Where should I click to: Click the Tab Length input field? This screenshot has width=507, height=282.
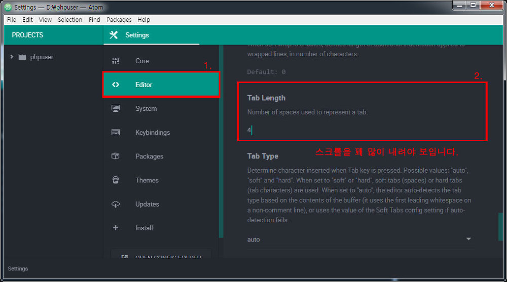coord(360,130)
